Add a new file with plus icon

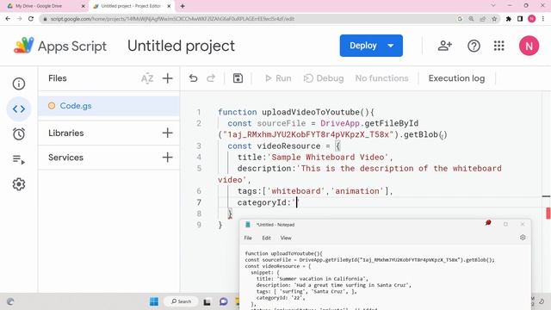pyautogui.click(x=168, y=78)
